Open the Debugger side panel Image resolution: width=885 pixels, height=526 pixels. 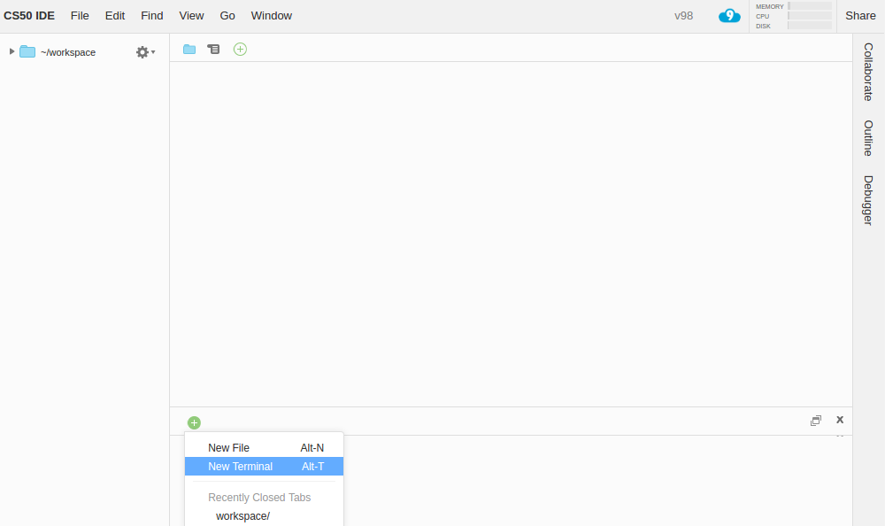pyautogui.click(x=868, y=200)
